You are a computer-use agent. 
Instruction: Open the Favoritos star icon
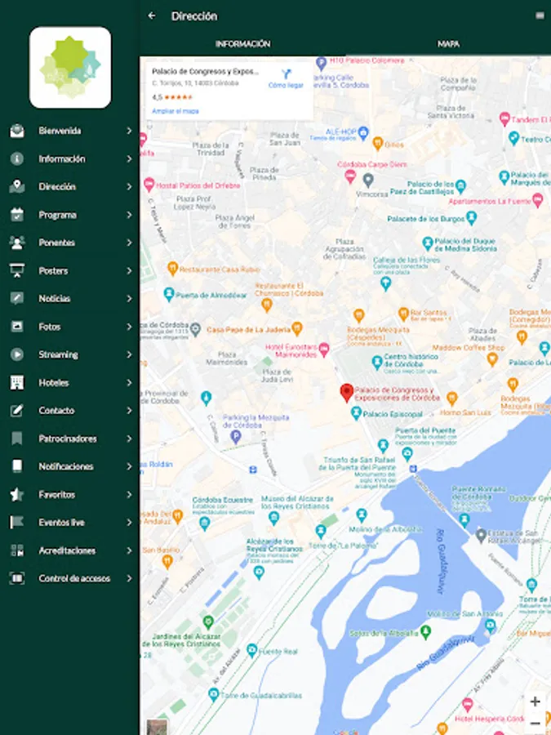click(x=17, y=495)
